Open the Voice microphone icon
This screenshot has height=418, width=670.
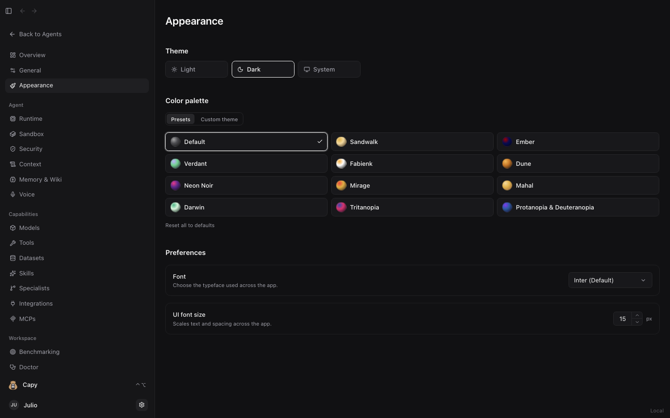point(13,195)
